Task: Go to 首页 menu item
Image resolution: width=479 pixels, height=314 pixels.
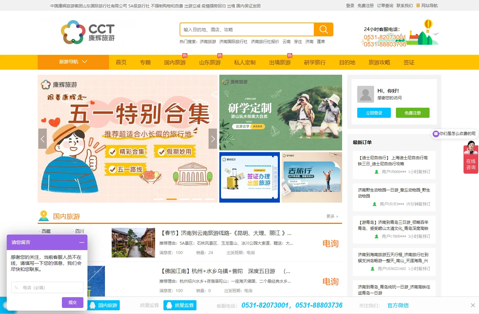Action: click(121, 62)
